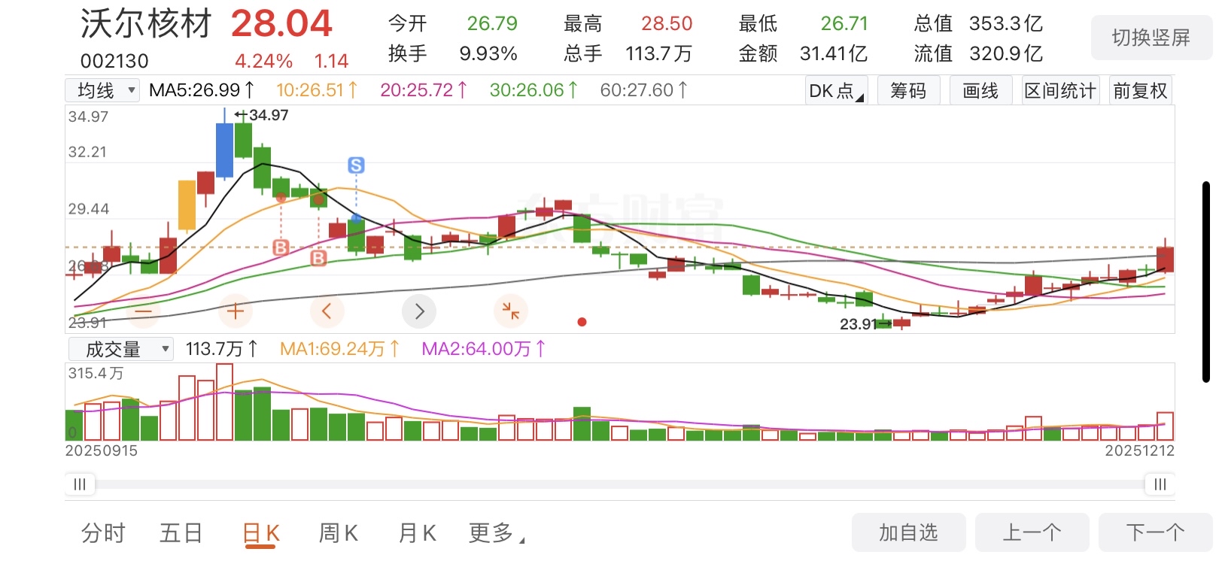Screen dimensions: 1222x564
Task: Switch to the 五日 tab
Action: click(x=181, y=533)
